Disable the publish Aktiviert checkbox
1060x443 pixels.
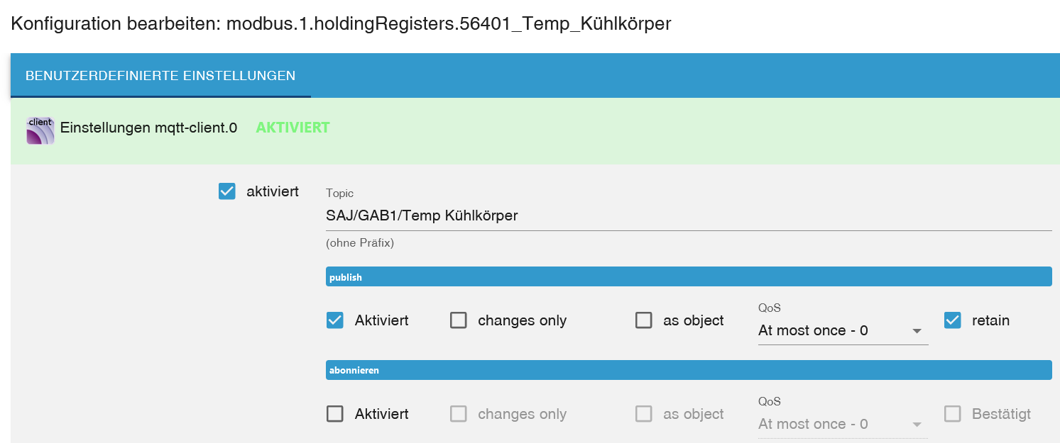pyautogui.click(x=335, y=320)
